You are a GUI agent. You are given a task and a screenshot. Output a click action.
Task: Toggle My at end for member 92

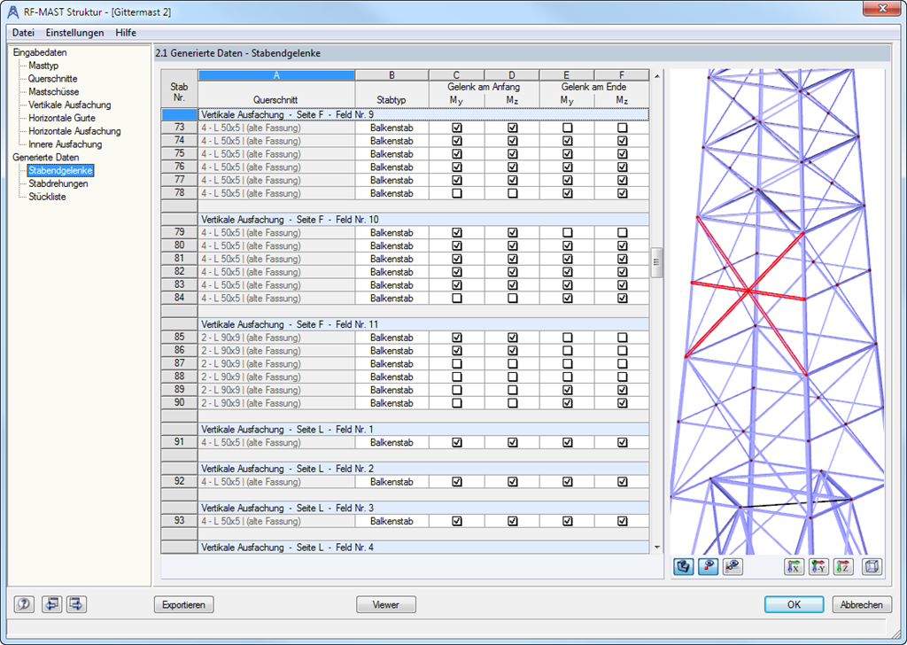coord(568,482)
